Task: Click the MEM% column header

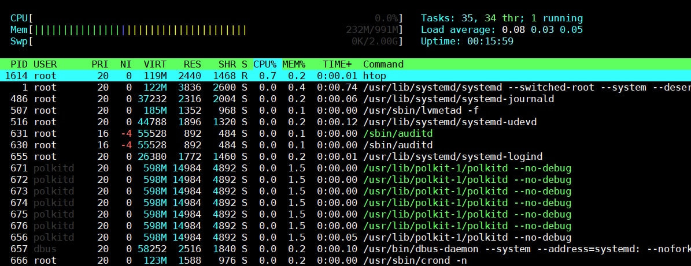Action: click(x=294, y=64)
